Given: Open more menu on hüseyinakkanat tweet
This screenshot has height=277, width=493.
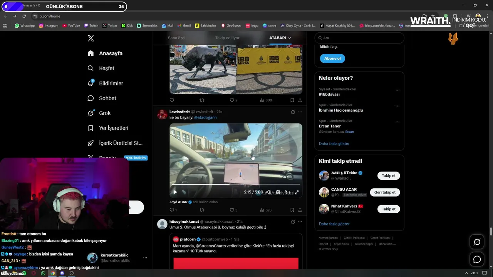Looking at the screenshot, I should pyautogui.click(x=300, y=222).
